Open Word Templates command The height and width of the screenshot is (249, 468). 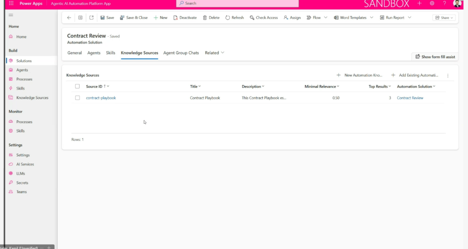[x=350, y=18]
